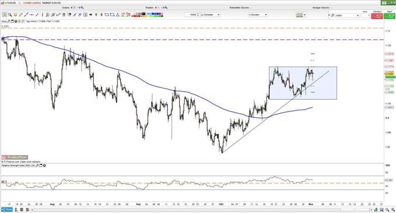
Task: Open the RSI indicator settings wrench
Action: click(x=37, y=166)
